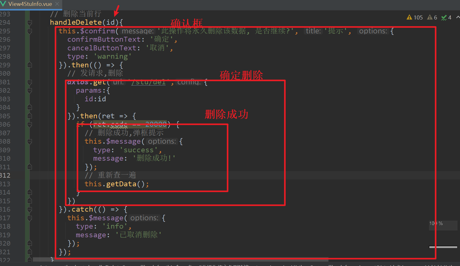Click the fold end marker on line 320
This screenshot has width=460, height=266.
29,243
